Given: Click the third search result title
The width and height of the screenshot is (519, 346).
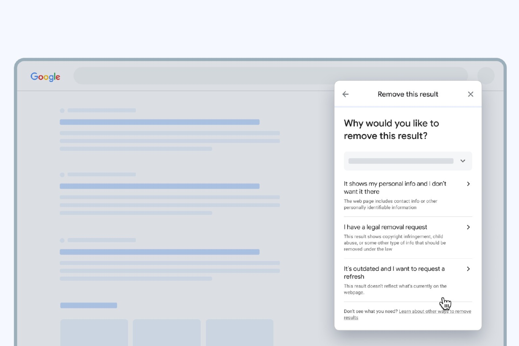Looking at the screenshot, I should (x=160, y=252).
